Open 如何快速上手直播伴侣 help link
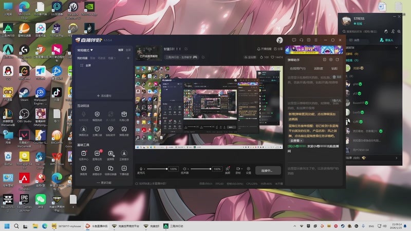Viewport: 411px width, 231px height. tap(151, 184)
